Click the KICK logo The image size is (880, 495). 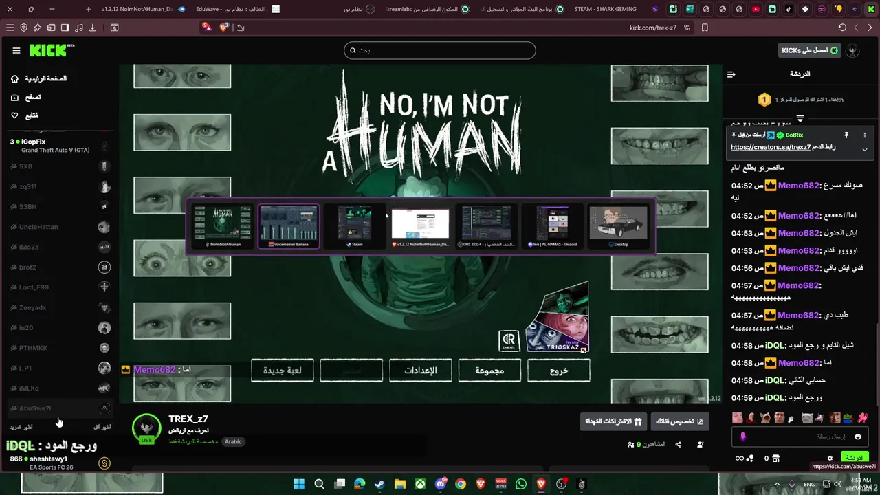point(52,50)
